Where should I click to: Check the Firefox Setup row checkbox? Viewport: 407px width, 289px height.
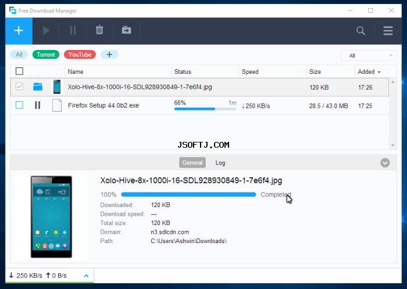(x=19, y=105)
